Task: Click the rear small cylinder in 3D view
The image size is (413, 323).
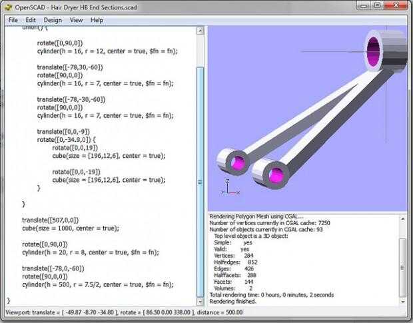Action: 233,162
